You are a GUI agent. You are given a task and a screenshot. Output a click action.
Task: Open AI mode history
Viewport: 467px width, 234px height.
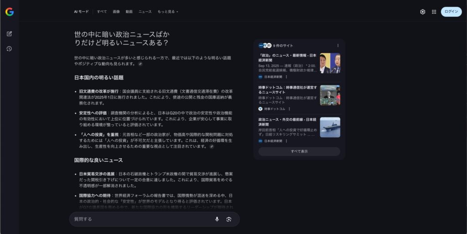10,49
